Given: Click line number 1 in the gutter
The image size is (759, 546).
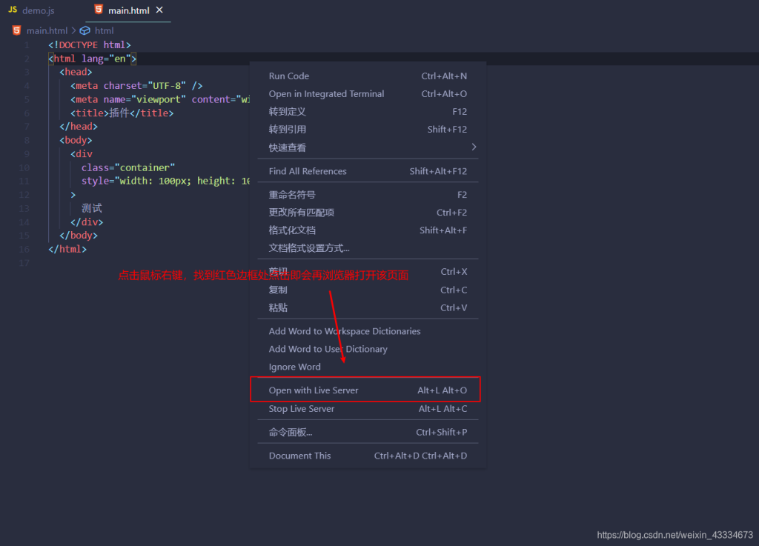Looking at the screenshot, I should tap(27, 45).
